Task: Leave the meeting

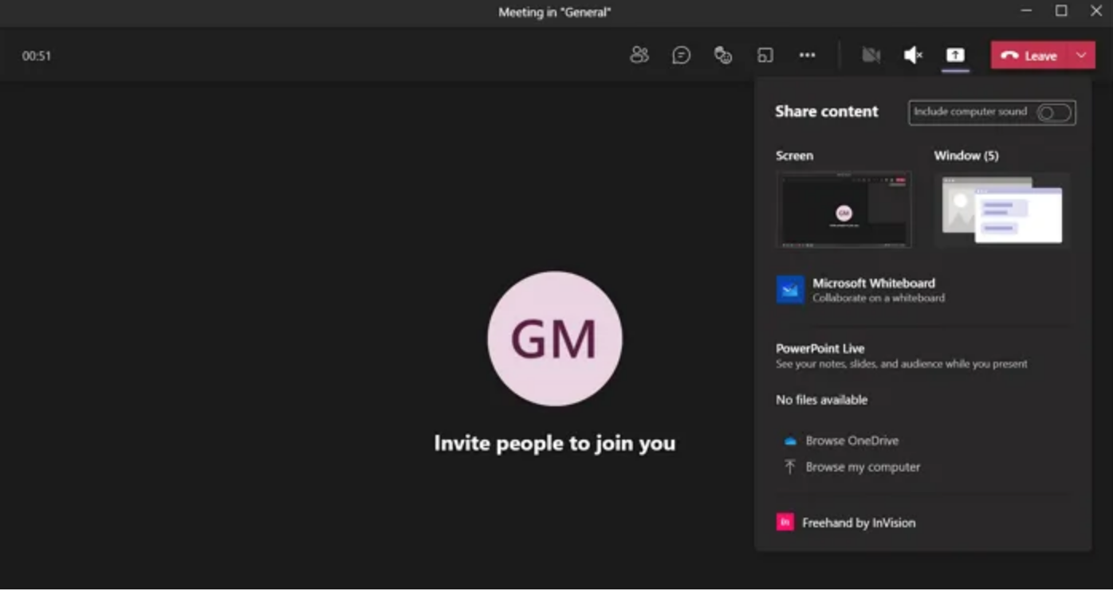Action: 1029,55
